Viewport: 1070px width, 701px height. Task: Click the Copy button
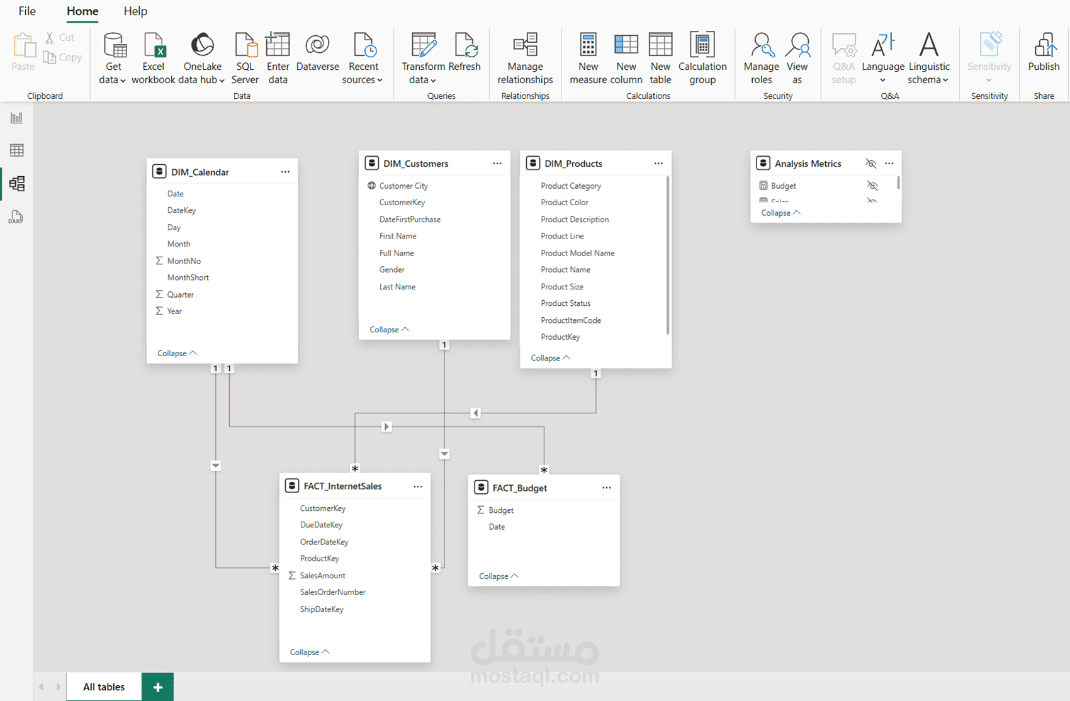[x=62, y=57]
